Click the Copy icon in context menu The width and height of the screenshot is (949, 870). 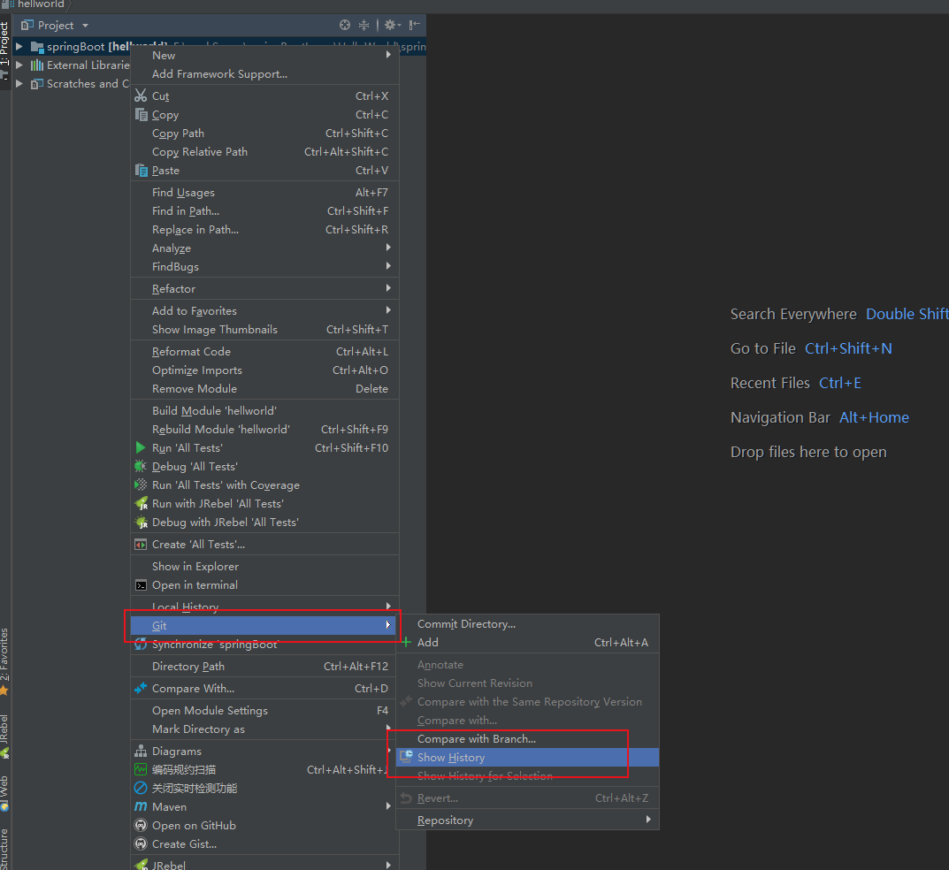[141, 114]
